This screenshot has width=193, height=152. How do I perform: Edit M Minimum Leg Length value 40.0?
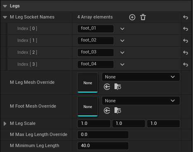coord(103,146)
